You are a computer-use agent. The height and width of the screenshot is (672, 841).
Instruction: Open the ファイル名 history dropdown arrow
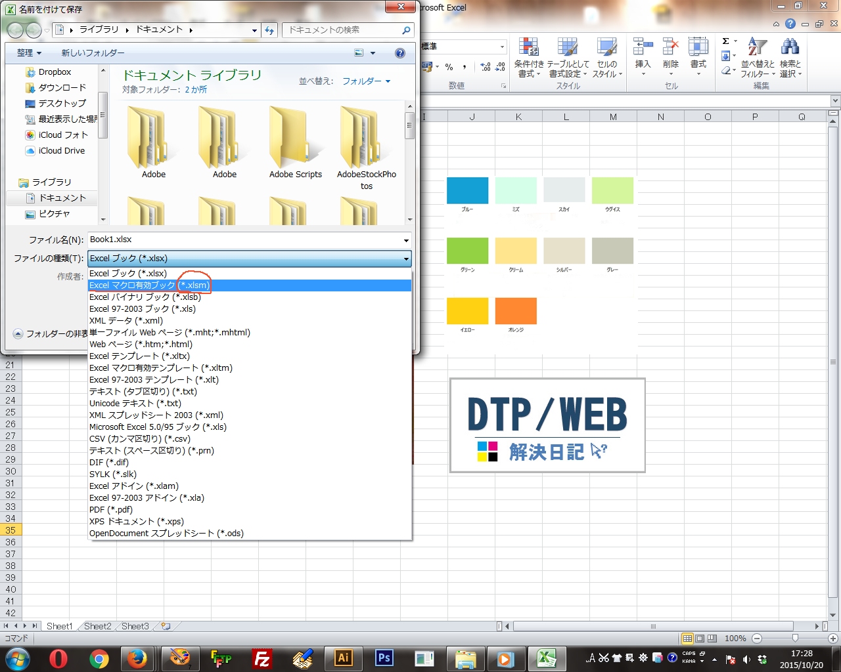point(406,240)
